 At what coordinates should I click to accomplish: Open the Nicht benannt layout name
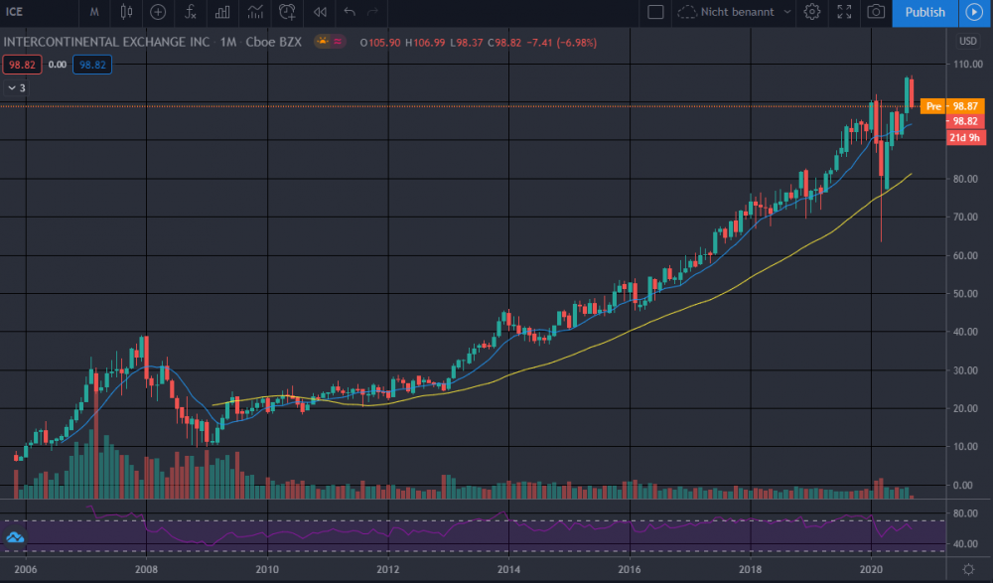point(737,12)
